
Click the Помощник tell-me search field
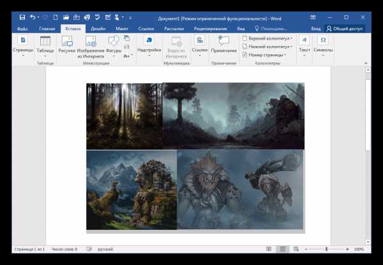pos(271,29)
